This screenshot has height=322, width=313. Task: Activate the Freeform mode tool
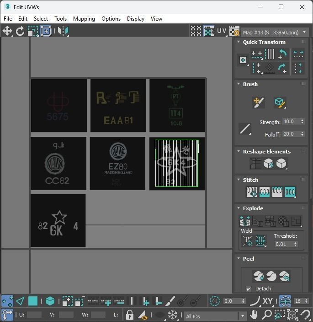(x=46, y=31)
